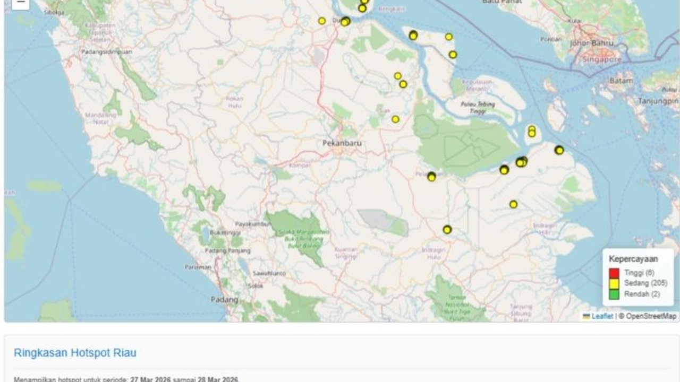Select the hotspot marker above Indragiri Hulu label
Screen dimensions: 680x382
pos(447,230)
